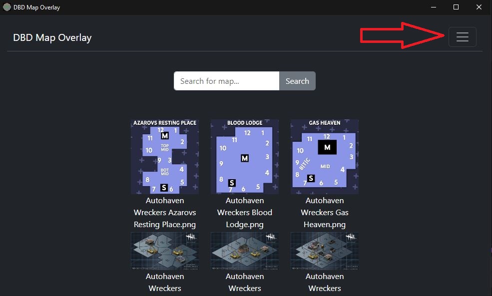The width and height of the screenshot is (492, 296).
Task: Select the Gas Heaven map thumbnail
Action: pyautogui.click(x=325, y=156)
